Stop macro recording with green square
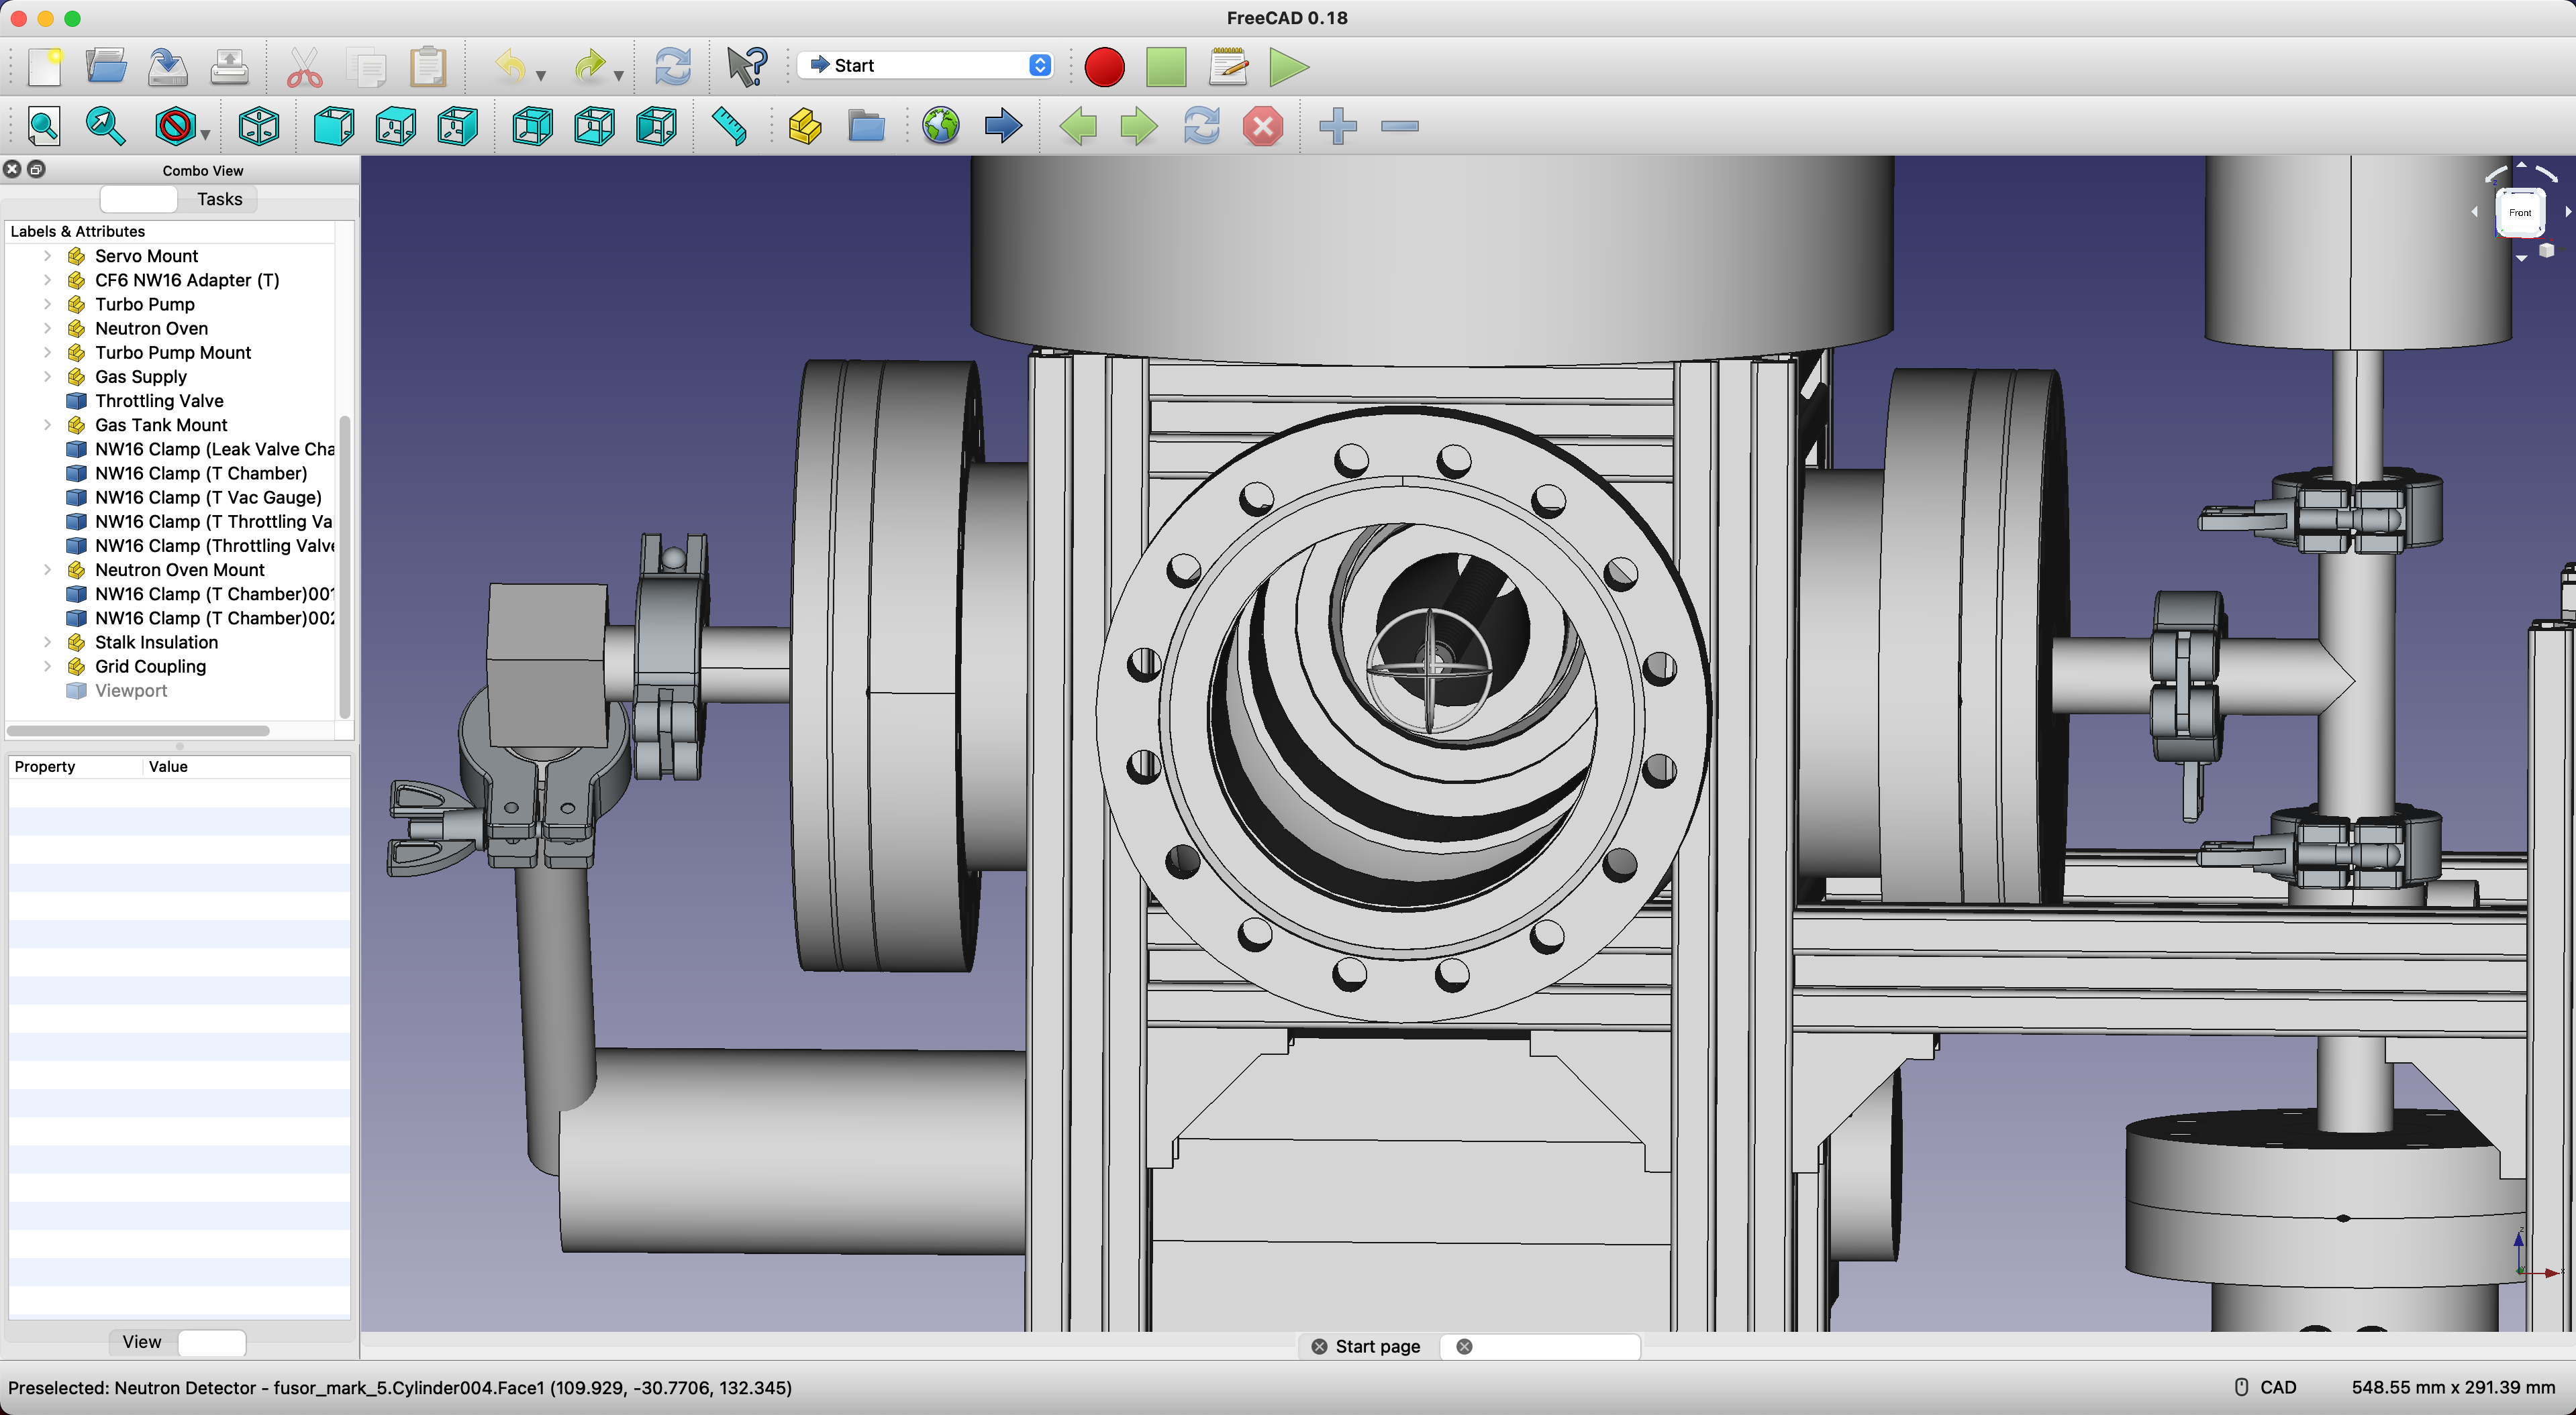2576x1415 pixels. [x=1166, y=66]
